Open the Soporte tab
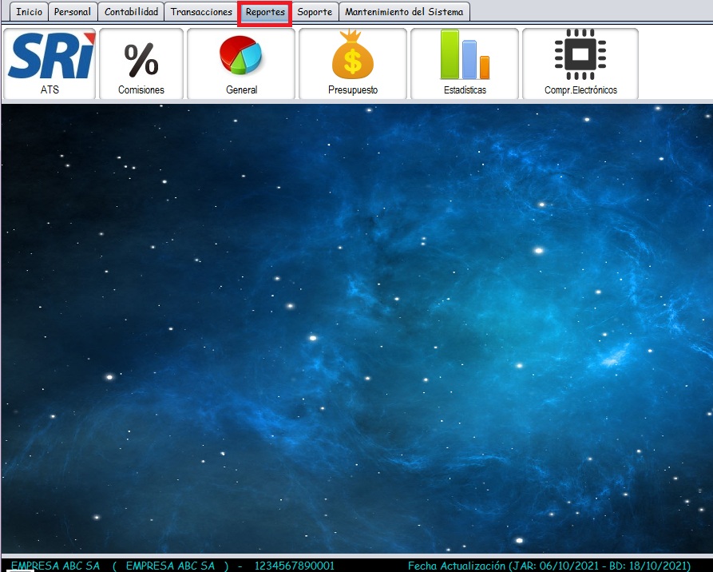713x572 pixels. click(x=315, y=12)
